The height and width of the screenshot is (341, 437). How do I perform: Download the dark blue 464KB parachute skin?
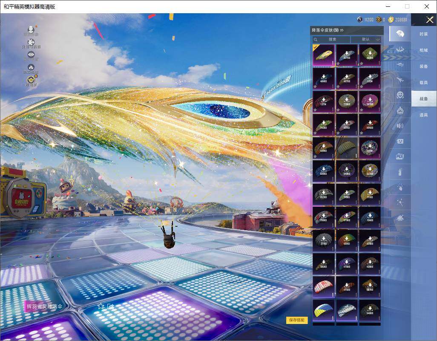324,78
